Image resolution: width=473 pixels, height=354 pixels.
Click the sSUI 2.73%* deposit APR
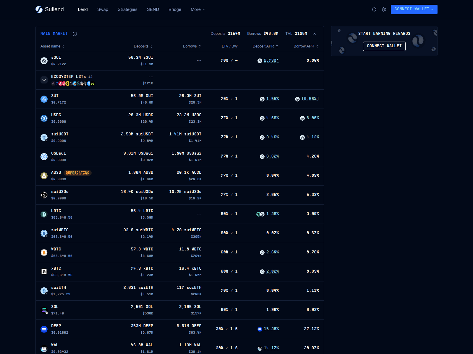pyautogui.click(x=271, y=60)
